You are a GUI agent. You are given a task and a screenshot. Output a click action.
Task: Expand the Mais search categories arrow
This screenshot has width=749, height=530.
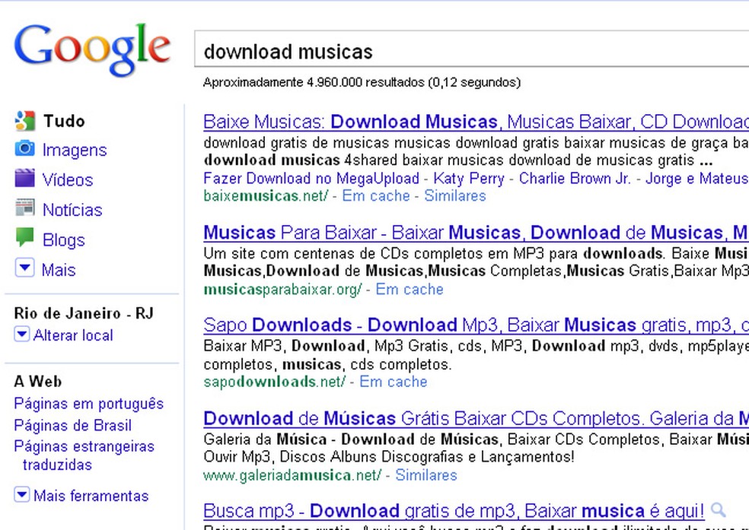coord(25,268)
